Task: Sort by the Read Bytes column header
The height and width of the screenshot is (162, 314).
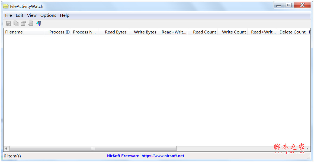Action: [x=116, y=32]
